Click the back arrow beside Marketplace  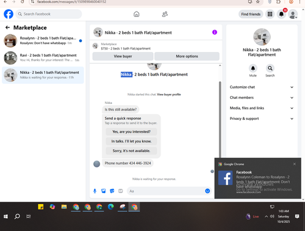[x=7, y=28]
